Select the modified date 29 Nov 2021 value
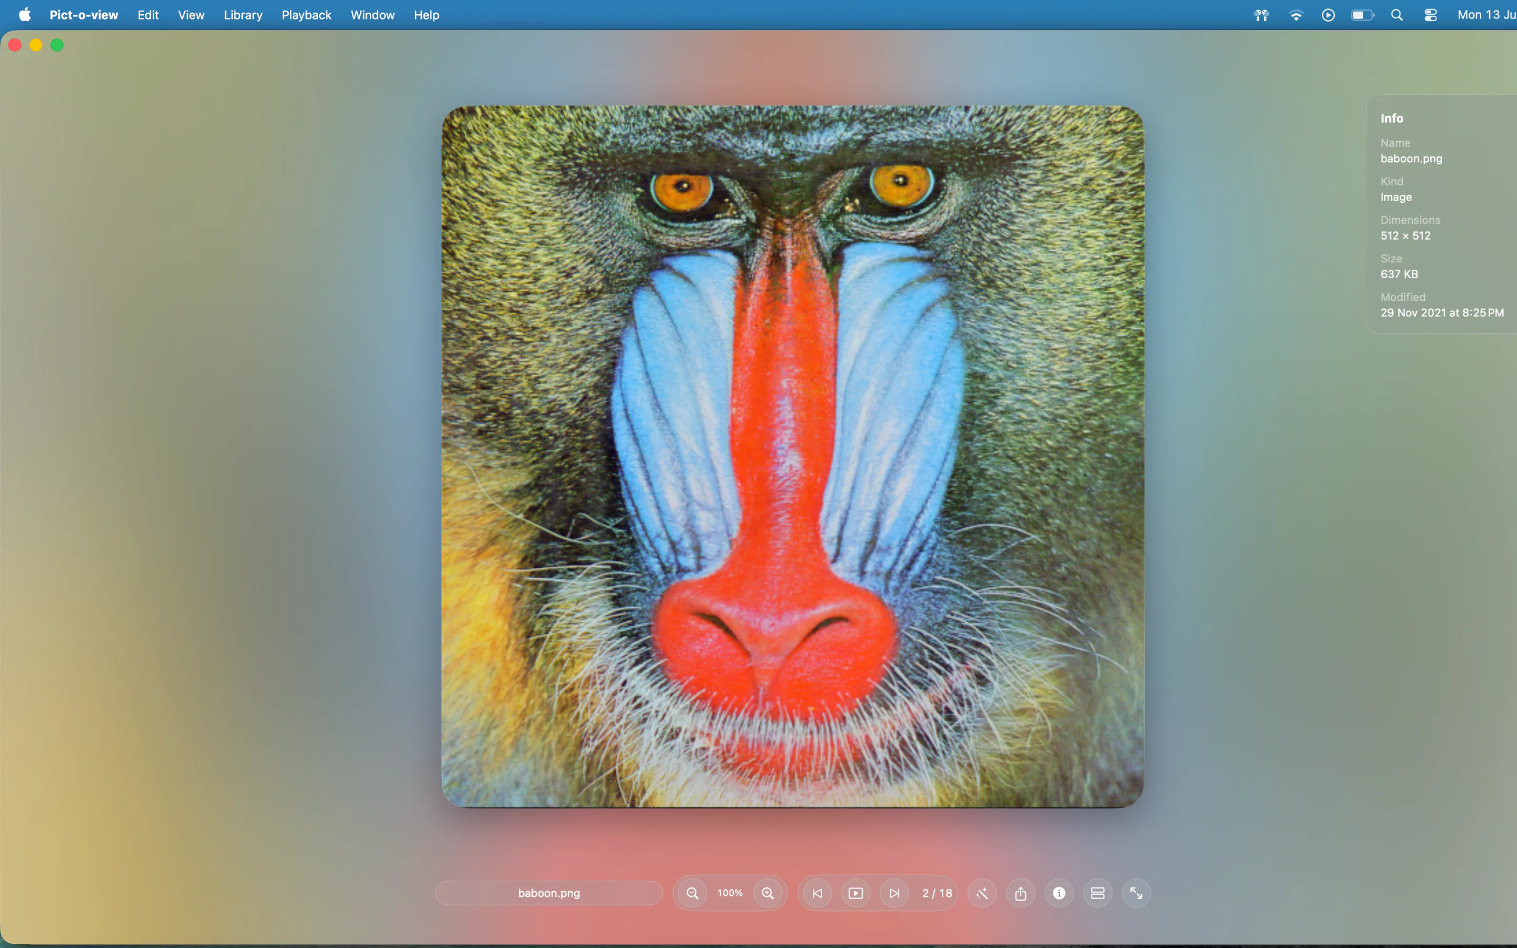1517x948 pixels. [1442, 313]
